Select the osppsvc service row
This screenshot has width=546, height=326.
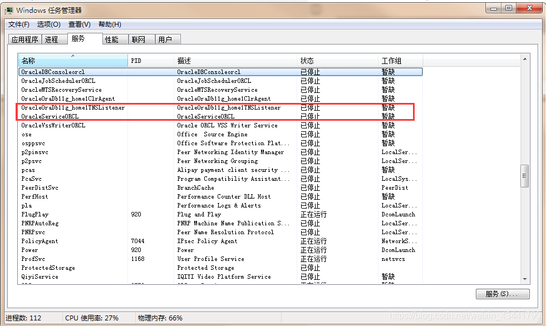(x=220, y=144)
